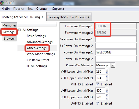Image resolution: width=139 pixels, height=109 pixels.
Task: Switch to the Baofeng UV-5R: 5R-313.img tab
Action: (x=67, y=17)
